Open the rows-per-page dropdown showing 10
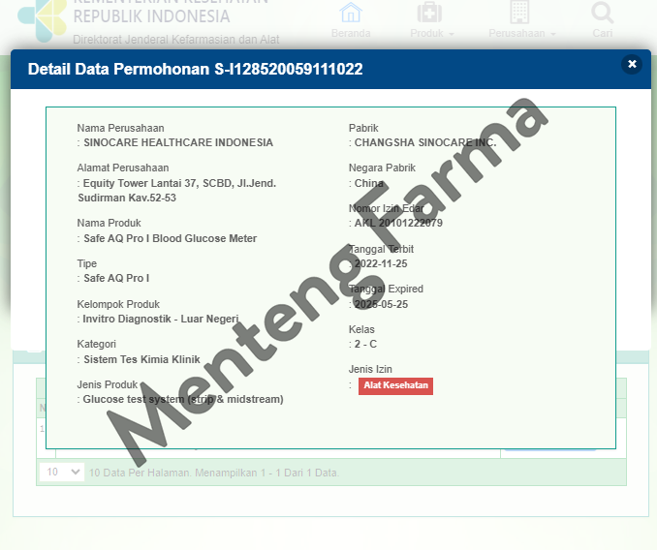 tap(62, 473)
